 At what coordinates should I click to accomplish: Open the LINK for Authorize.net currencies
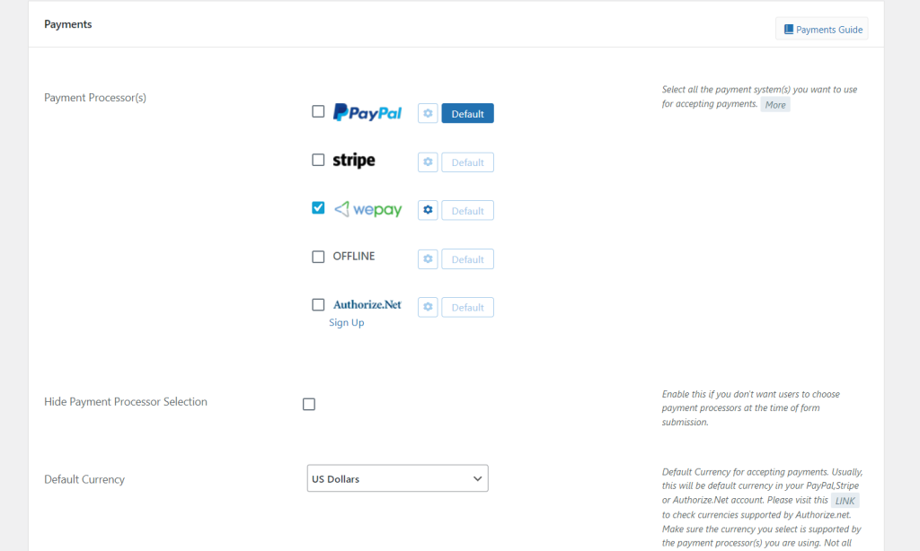tap(845, 501)
